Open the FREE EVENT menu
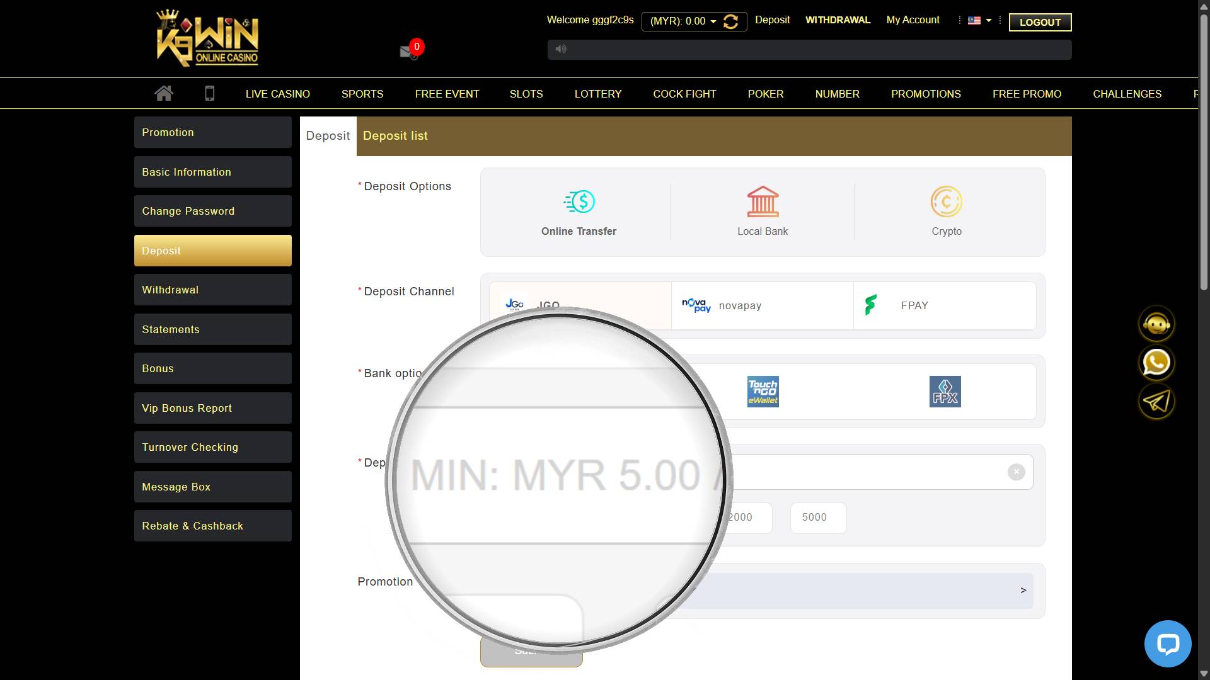This screenshot has height=680, width=1210. click(x=447, y=94)
